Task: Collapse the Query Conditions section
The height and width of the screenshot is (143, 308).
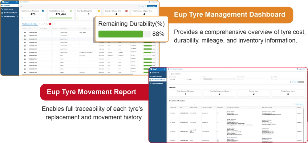Action: 170,74
